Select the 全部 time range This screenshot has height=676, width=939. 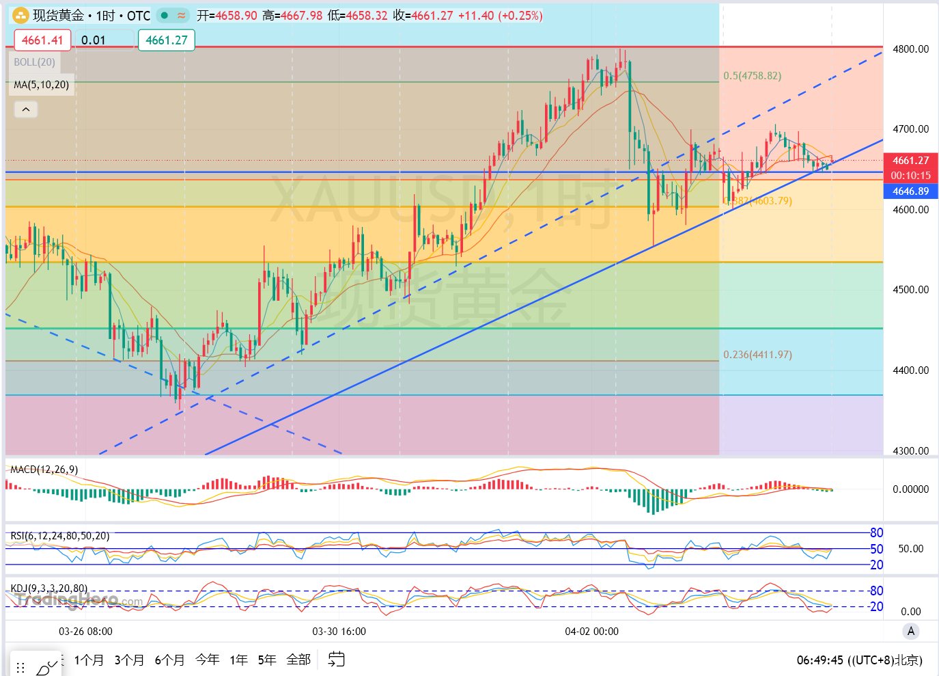pyautogui.click(x=298, y=660)
